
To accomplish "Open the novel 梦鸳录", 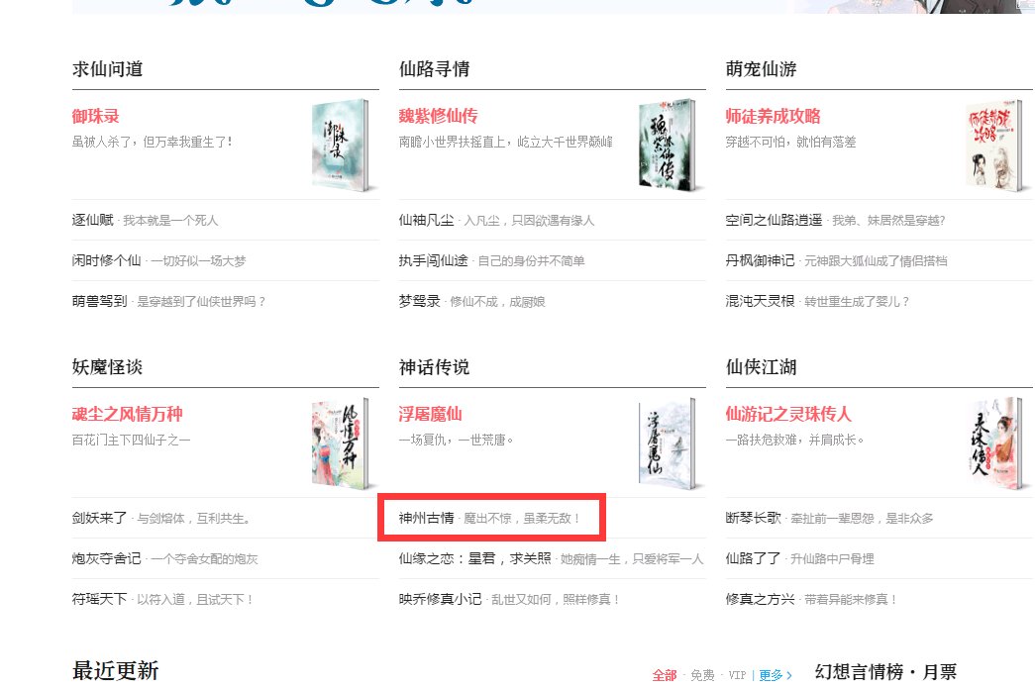I will click(419, 301).
